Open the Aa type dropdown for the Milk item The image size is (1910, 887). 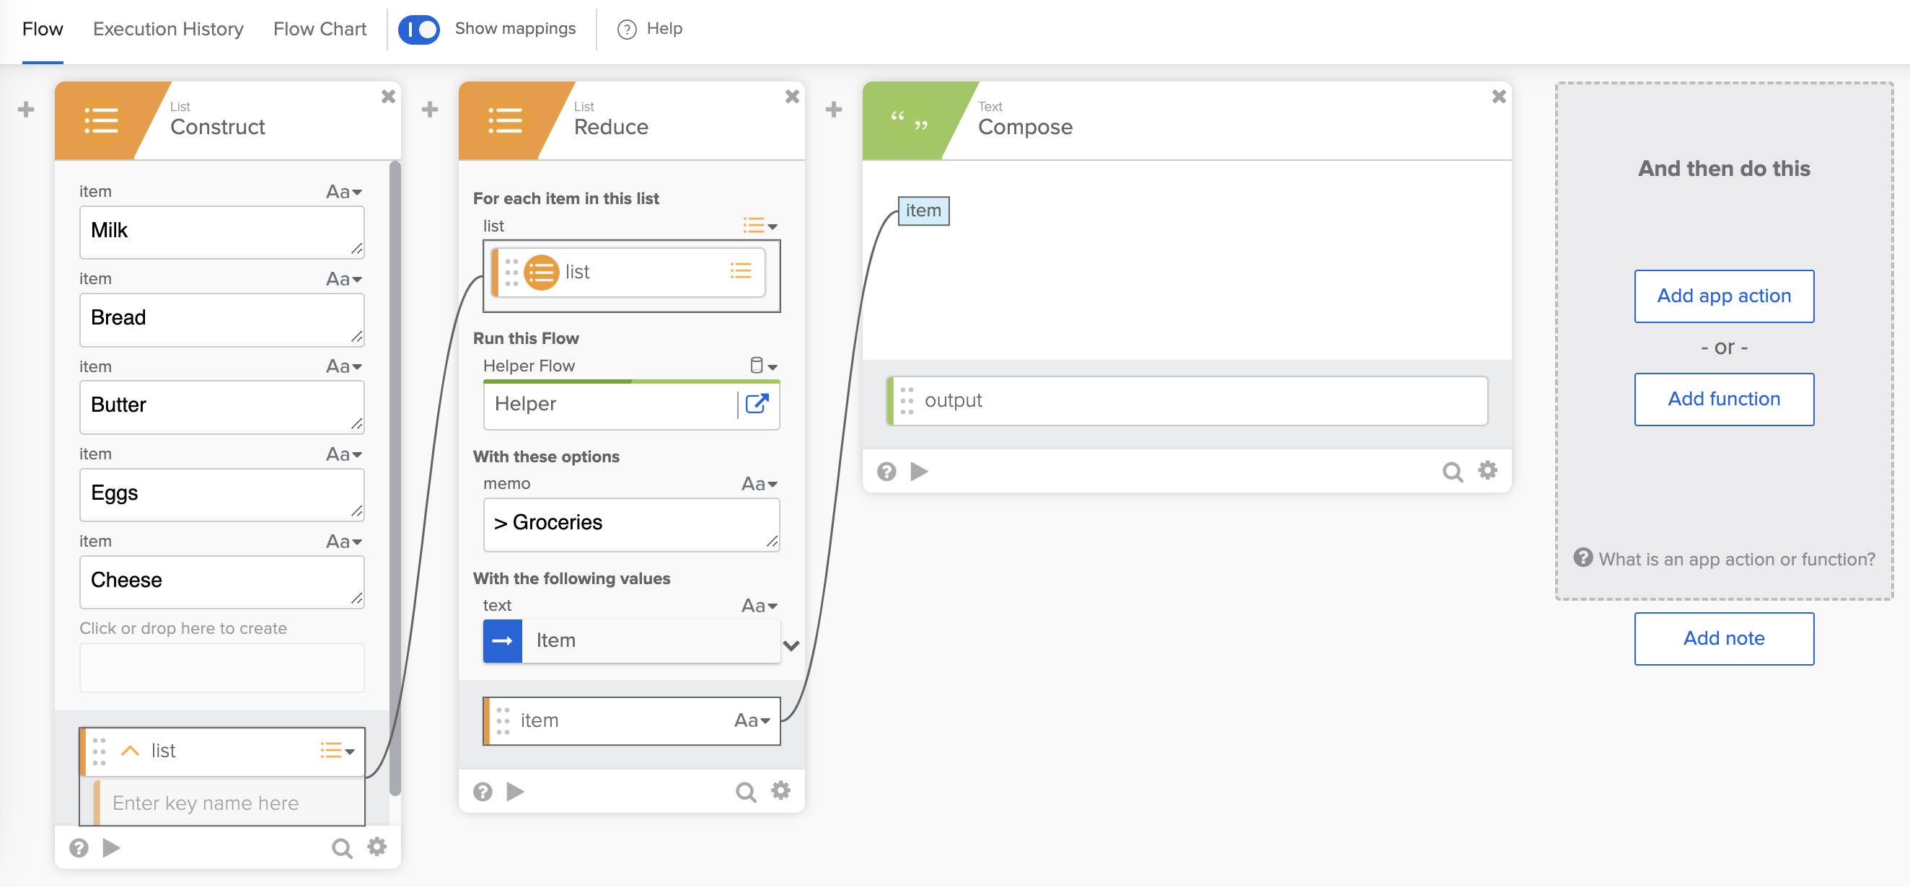coord(343,191)
